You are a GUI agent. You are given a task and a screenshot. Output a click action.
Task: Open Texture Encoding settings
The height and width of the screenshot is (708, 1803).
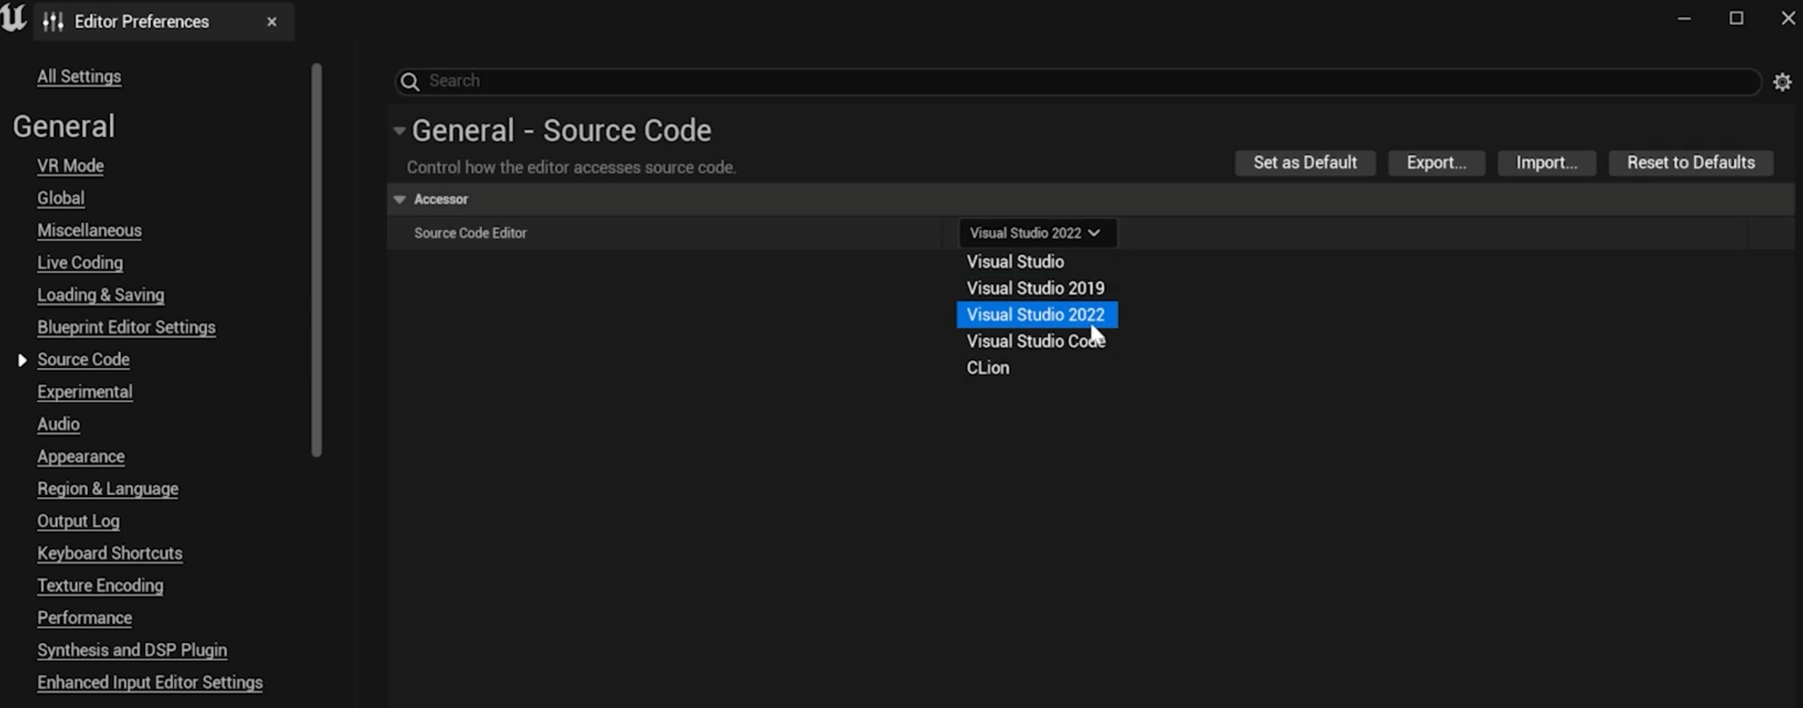[x=101, y=586]
